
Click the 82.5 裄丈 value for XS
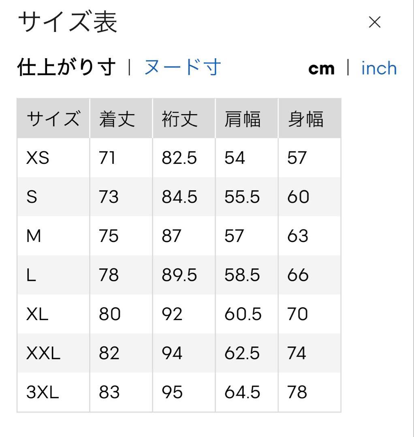coord(179,158)
